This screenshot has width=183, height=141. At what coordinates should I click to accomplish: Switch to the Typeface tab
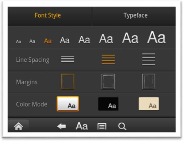tap(136, 15)
